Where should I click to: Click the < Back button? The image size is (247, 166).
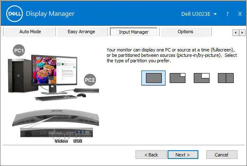pos(151,155)
